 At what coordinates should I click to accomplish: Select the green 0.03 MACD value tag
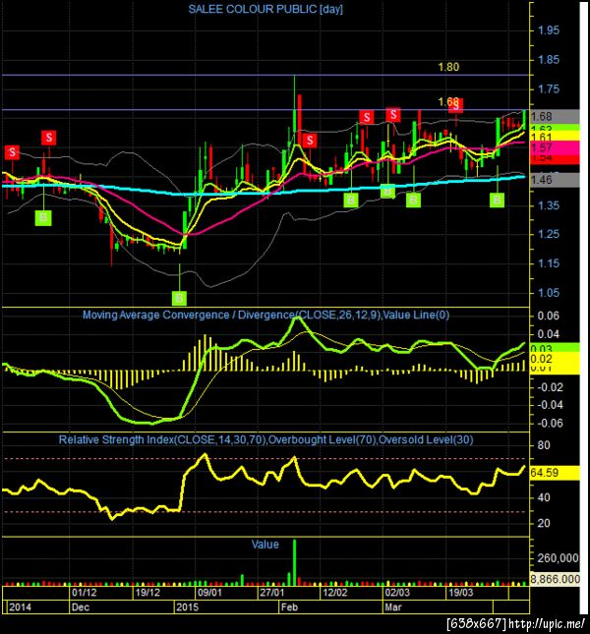click(554, 348)
